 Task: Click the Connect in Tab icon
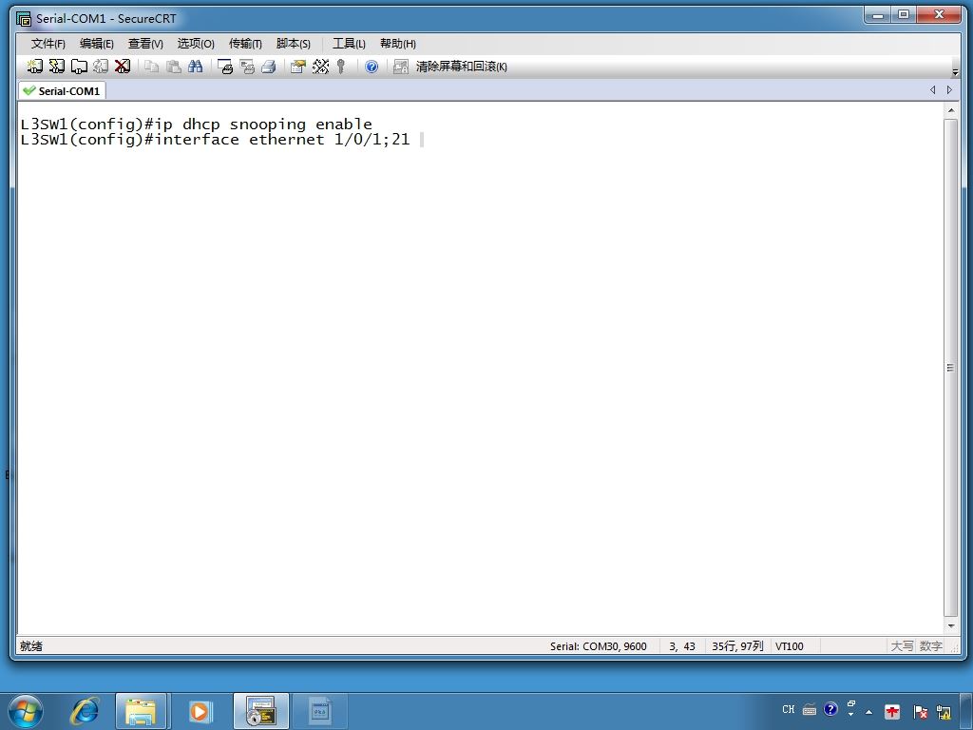79,67
